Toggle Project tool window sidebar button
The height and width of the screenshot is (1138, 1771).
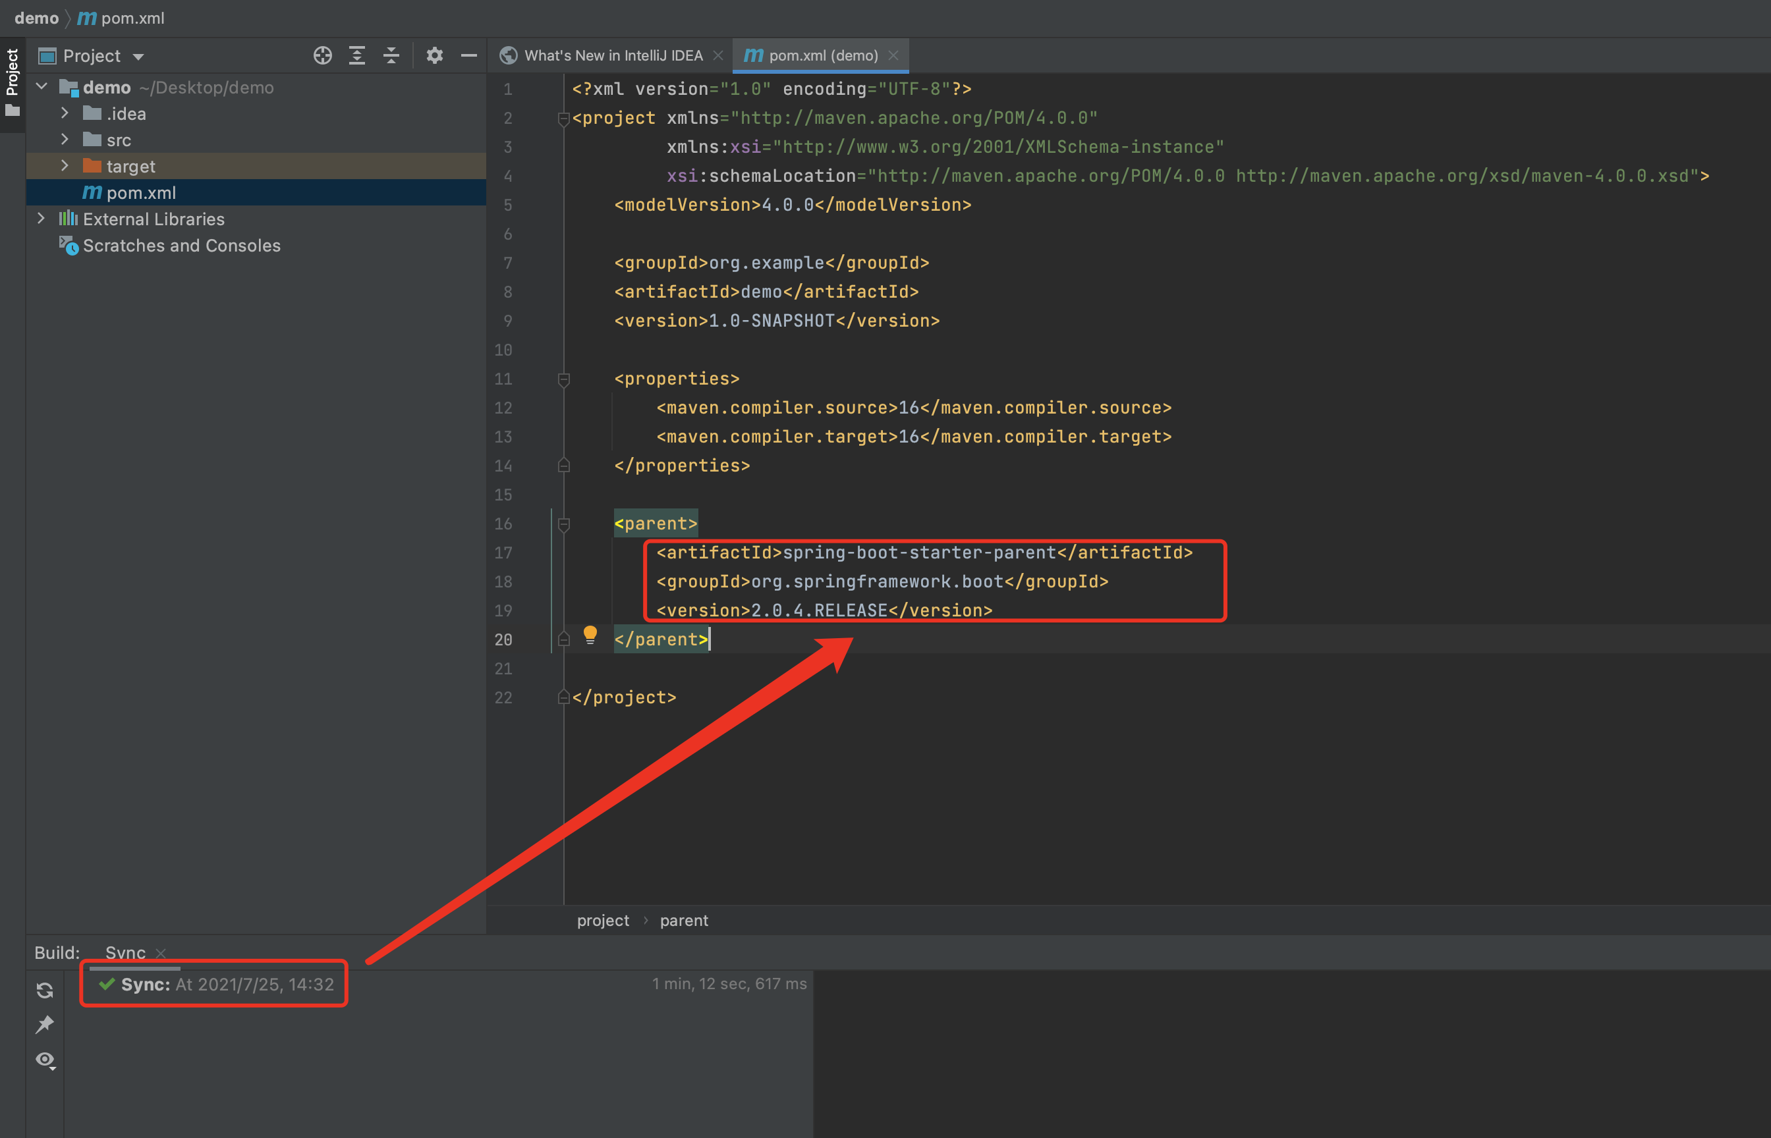coord(12,81)
